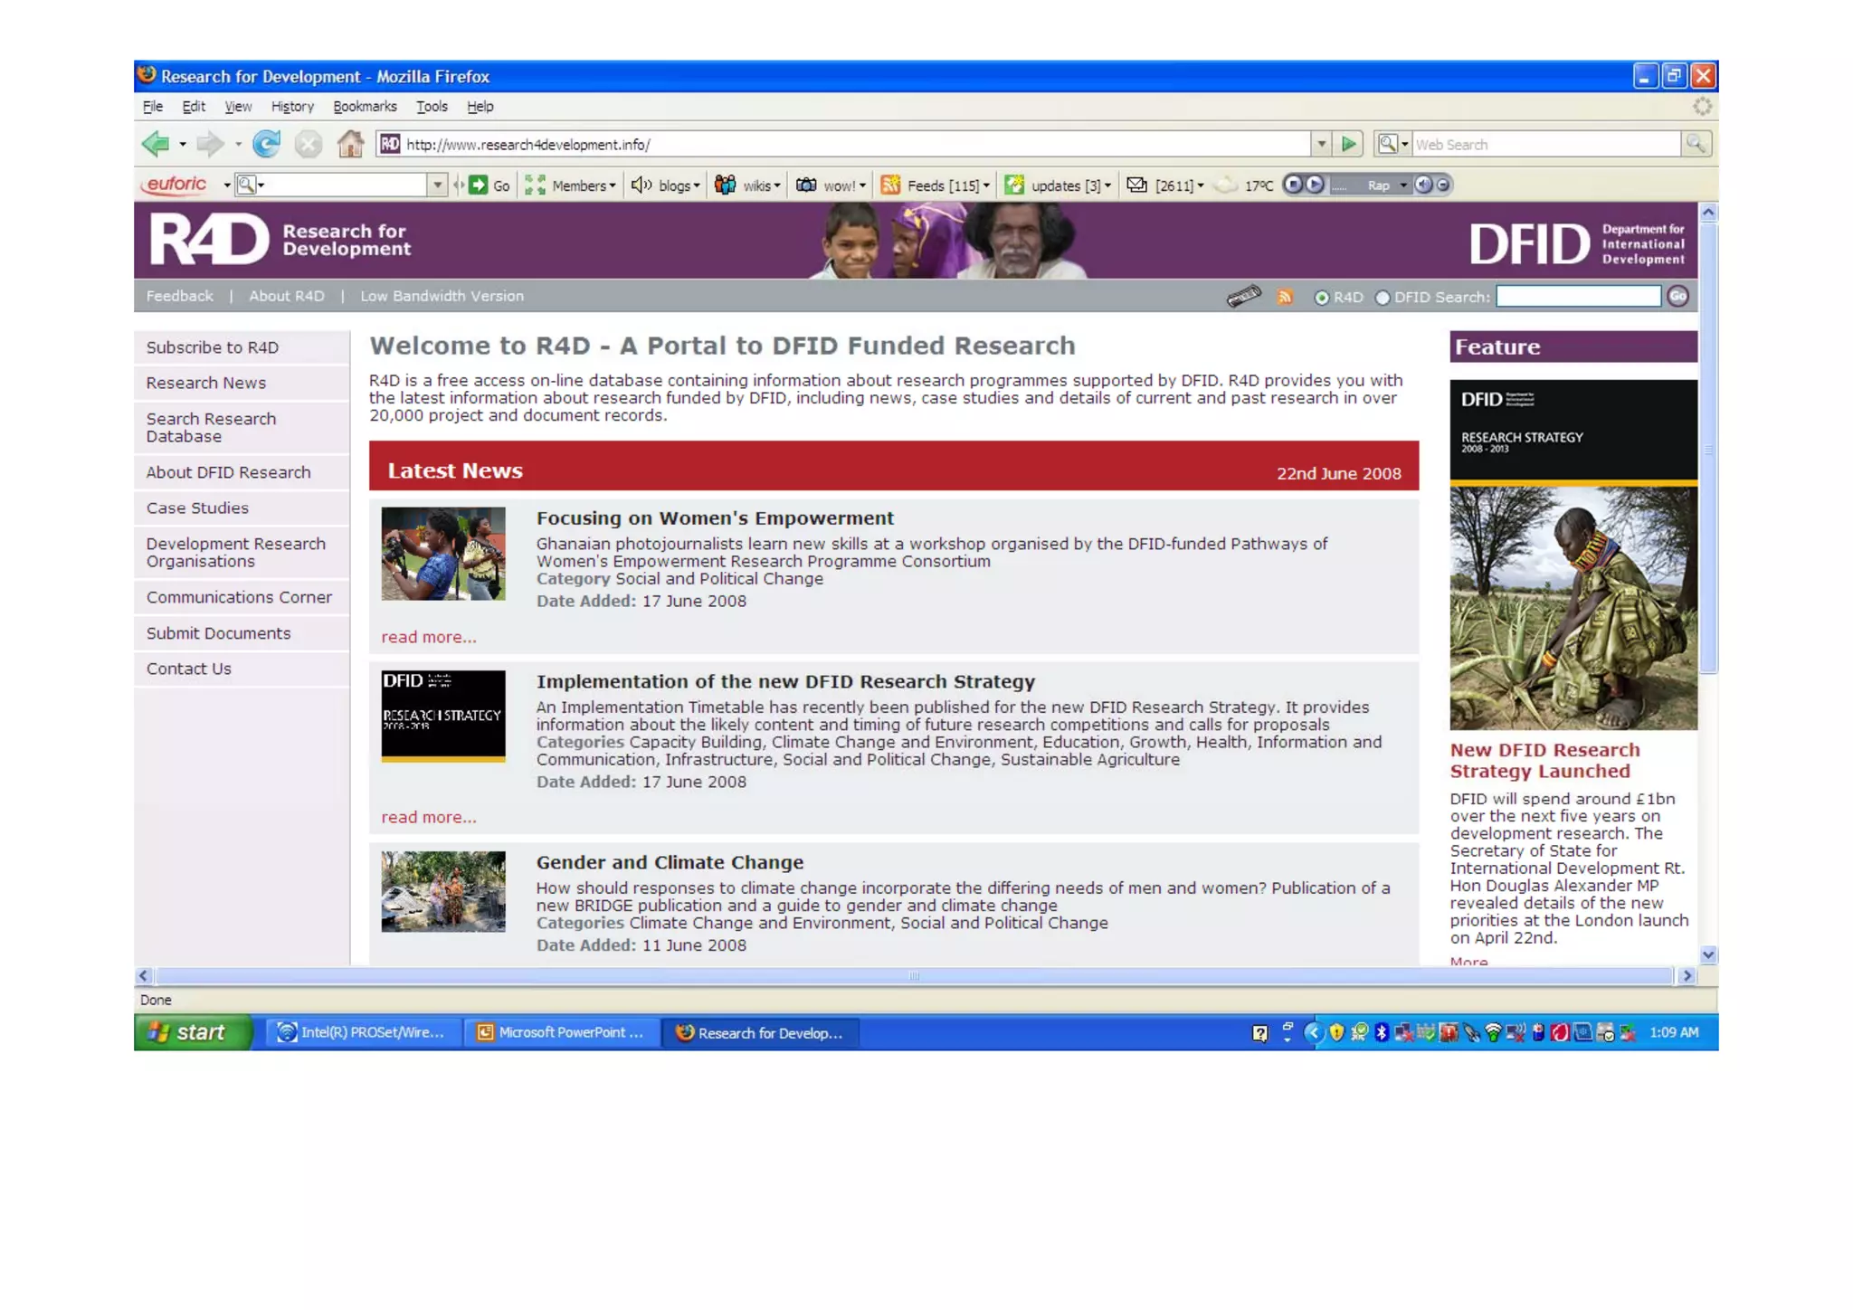1853x1310 pixels.
Task: Switch to Microsoft PowerPoint taskbar button
Action: click(x=561, y=1032)
